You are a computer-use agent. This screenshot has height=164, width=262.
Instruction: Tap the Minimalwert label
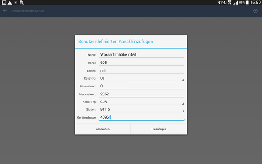coord(88,86)
